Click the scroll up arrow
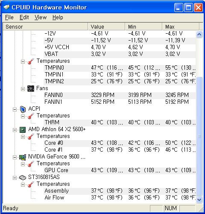This screenshot has height=214, width=205. point(199,34)
